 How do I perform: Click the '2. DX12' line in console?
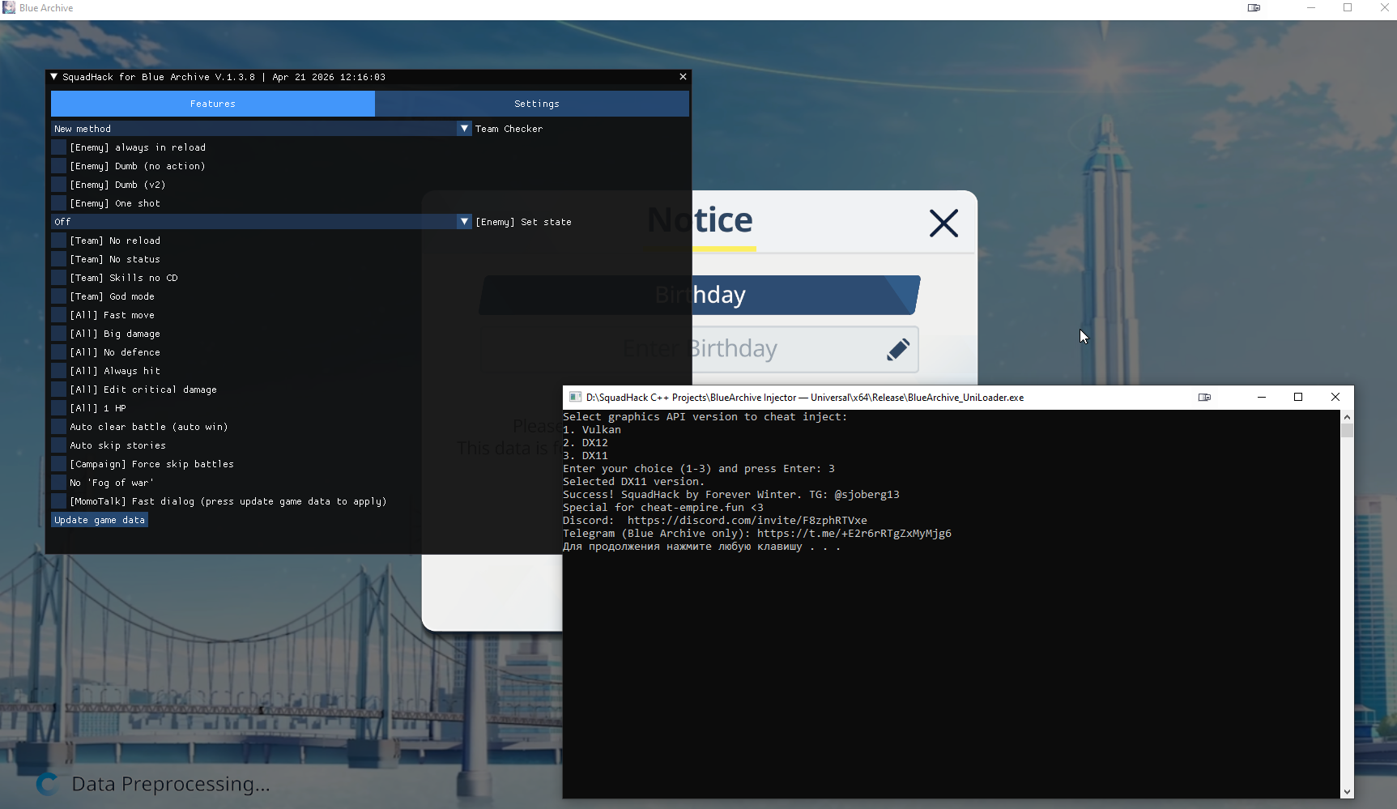tap(586, 443)
